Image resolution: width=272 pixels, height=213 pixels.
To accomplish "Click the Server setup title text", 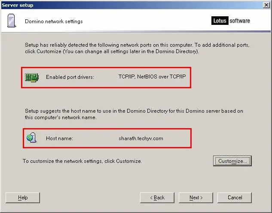I will tap(17, 5).
